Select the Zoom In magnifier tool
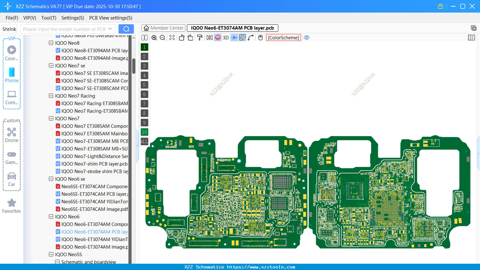The width and height of the screenshot is (480, 270). pos(154,37)
